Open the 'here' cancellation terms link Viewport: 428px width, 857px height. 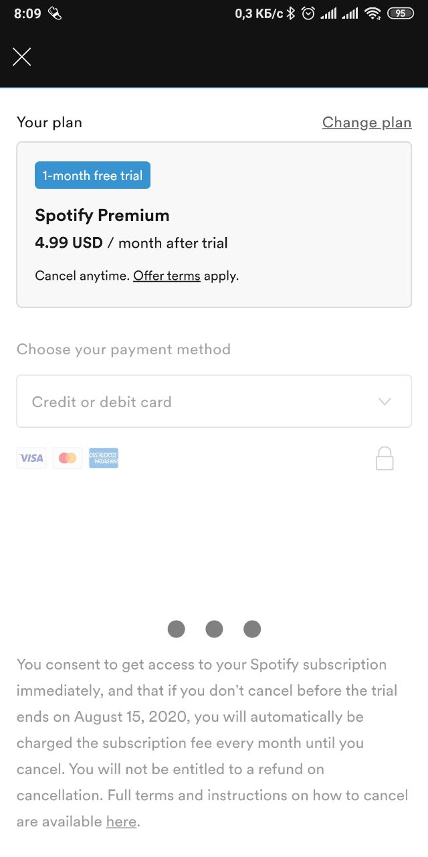pos(121,822)
